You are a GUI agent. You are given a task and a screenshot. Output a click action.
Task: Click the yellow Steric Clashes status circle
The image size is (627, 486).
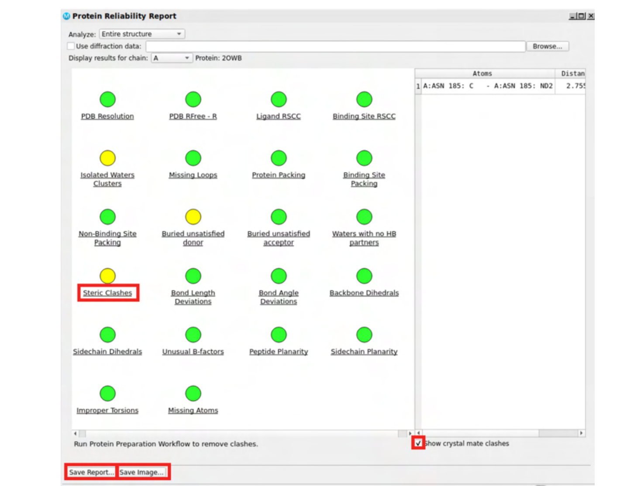click(x=107, y=276)
